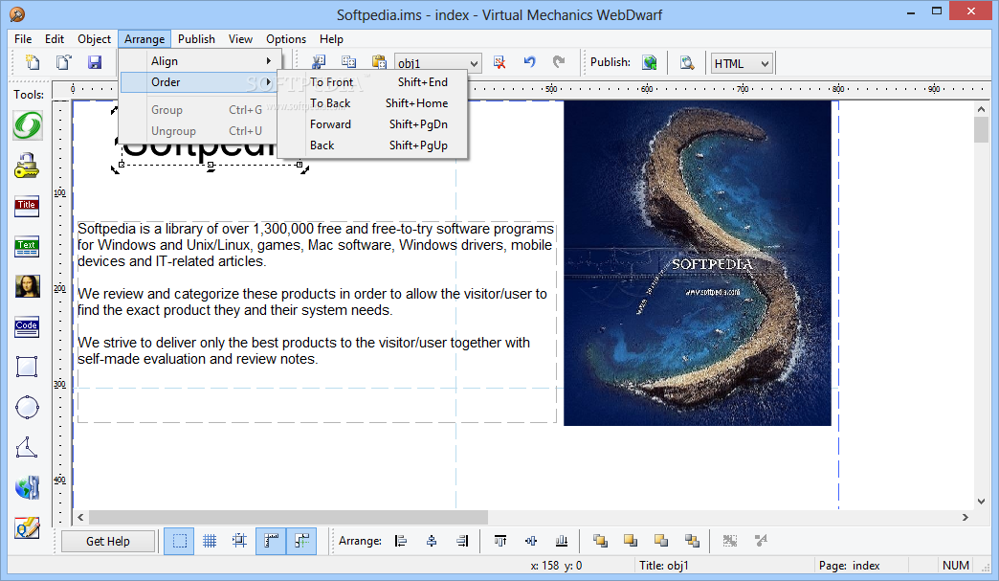999x581 pixels.
Task: Select the Softpedia island image on canvas
Action: coord(698,263)
